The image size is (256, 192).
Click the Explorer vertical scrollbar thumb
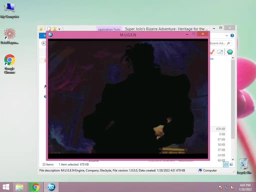coord(233,99)
